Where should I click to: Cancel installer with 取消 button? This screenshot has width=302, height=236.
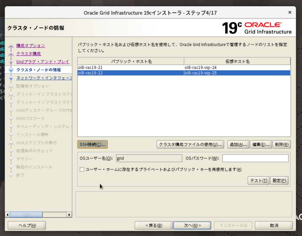coord(274,226)
